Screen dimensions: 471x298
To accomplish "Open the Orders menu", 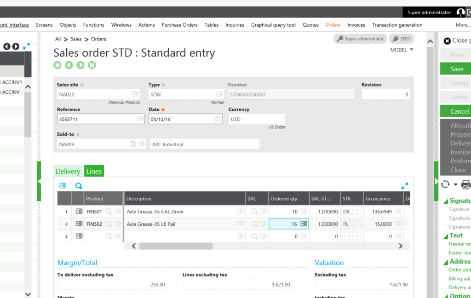I will (x=333, y=25).
